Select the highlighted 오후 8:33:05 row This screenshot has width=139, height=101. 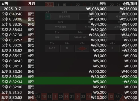click(69, 77)
